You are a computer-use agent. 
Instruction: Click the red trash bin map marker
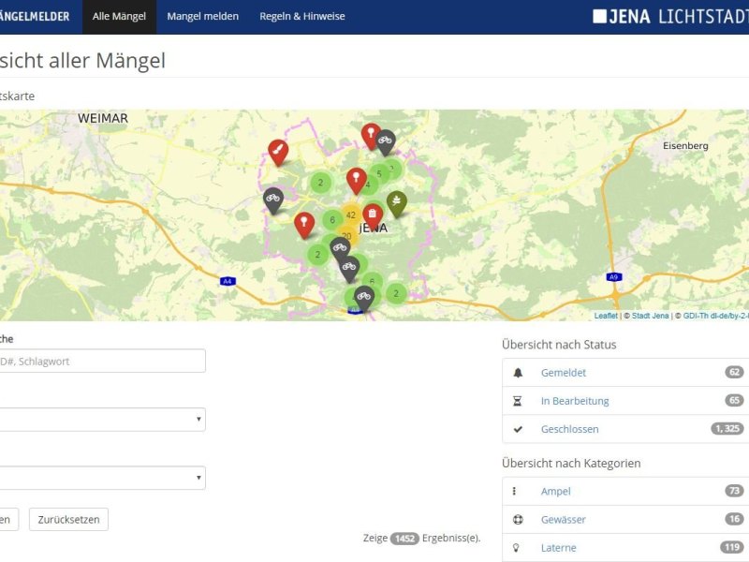point(373,215)
